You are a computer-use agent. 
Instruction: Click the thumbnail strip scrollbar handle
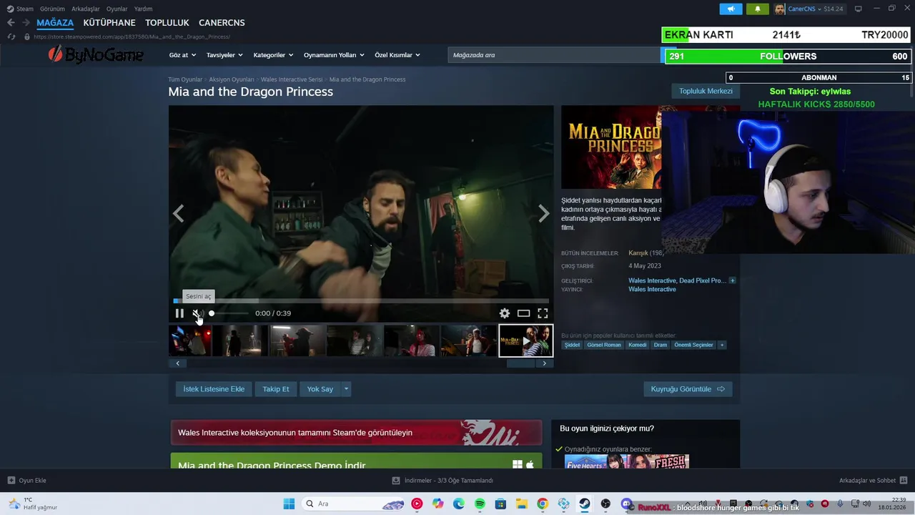pos(520,363)
